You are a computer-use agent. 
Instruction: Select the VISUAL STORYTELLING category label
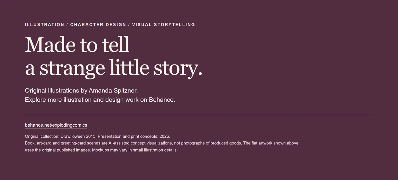point(163,25)
